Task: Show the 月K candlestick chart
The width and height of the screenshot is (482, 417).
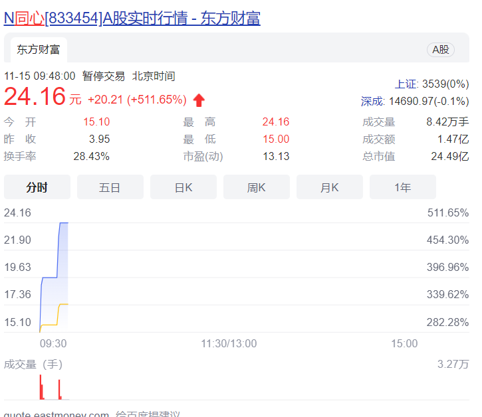Action: pyautogui.click(x=330, y=187)
